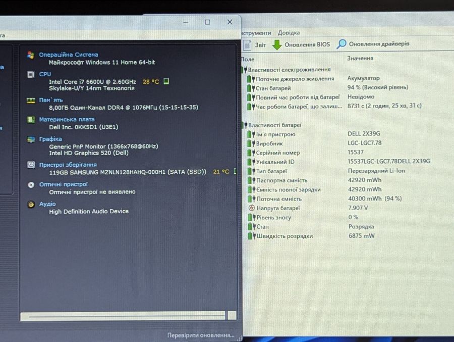This screenshot has width=454, height=342.
Task: Click the green arrow BIOS update icon
Action: pos(277,45)
